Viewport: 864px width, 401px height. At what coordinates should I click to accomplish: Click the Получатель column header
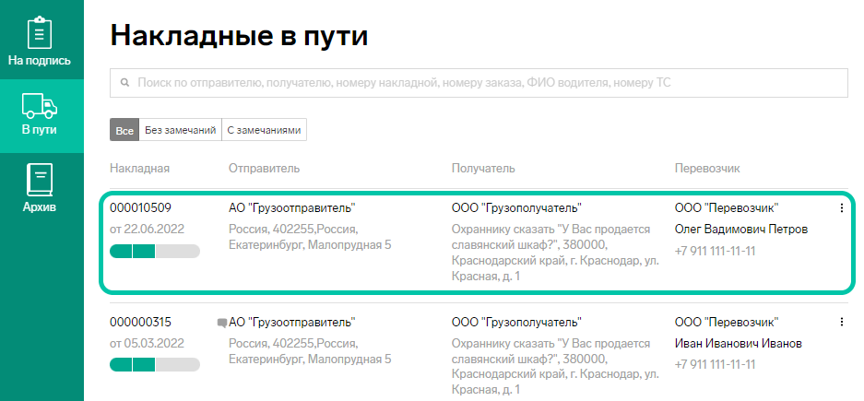pos(483,169)
